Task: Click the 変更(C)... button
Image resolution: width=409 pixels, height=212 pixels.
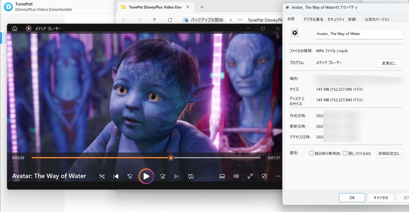Action: click(389, 63)
